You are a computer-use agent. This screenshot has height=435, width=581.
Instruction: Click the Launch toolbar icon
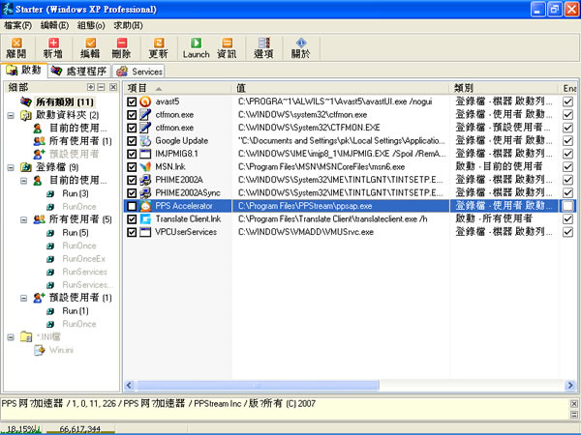(x=196, y=43)
